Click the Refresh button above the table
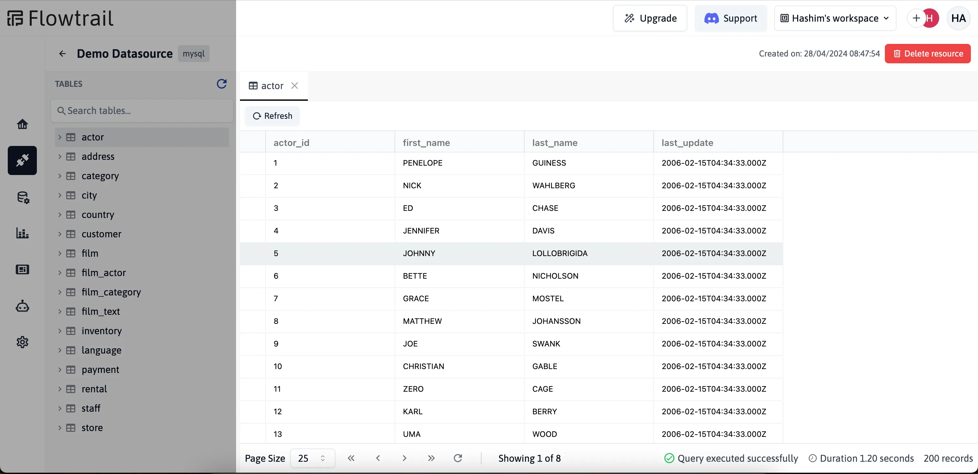Viewport: 978px width, 474px height. click(x=272, y=116)
